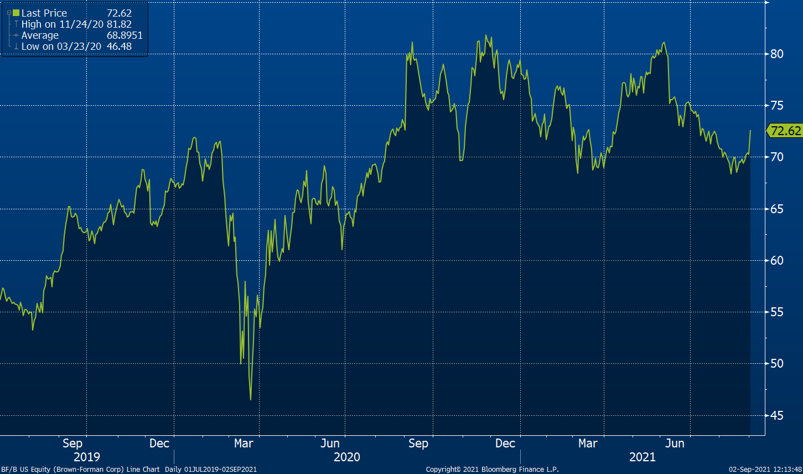Click the 80 label on price axis
Viewport: 803px width, 474px height.
(x=777, y=54)
